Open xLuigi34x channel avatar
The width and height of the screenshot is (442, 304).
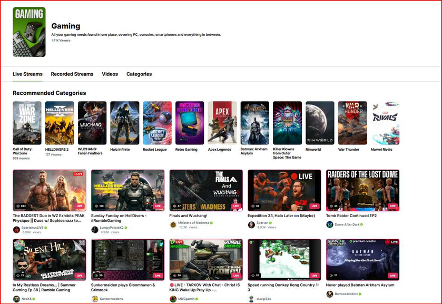251,299
